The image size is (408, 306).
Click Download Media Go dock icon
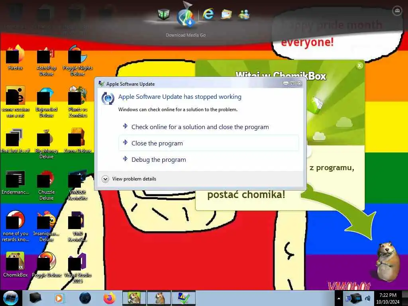pos(185,17)
